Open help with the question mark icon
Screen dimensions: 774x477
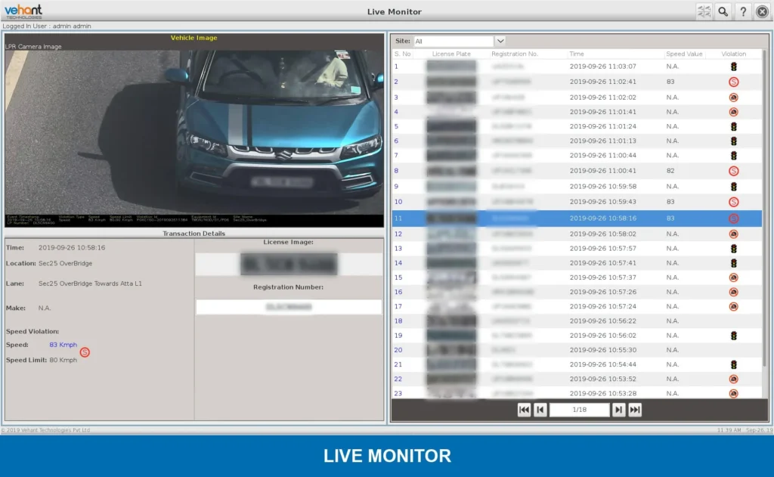(x=743, y=11)
